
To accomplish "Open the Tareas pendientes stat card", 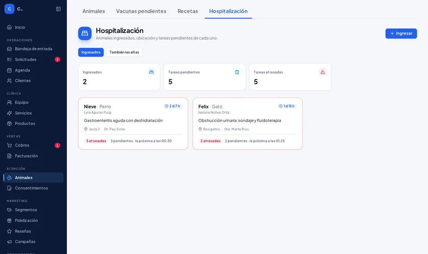I will [205, 77].
